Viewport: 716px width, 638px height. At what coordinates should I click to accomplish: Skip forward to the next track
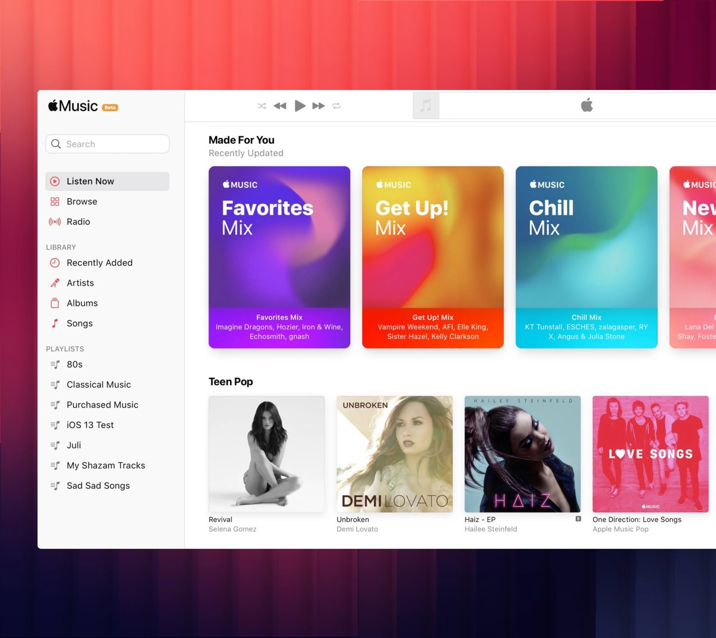pyautogui.click(x=318, y=106)
